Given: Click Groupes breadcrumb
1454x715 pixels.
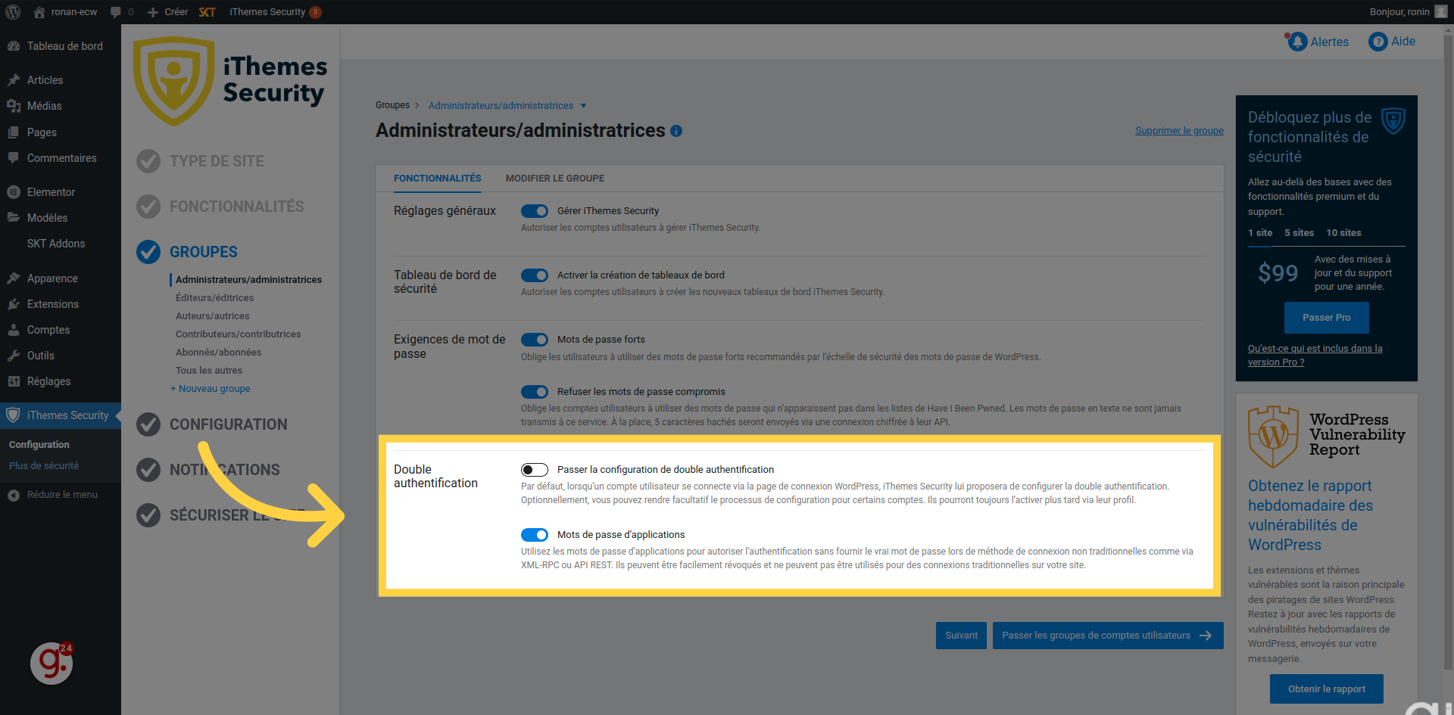Looking at the screenshot, I should pos(392,105).
